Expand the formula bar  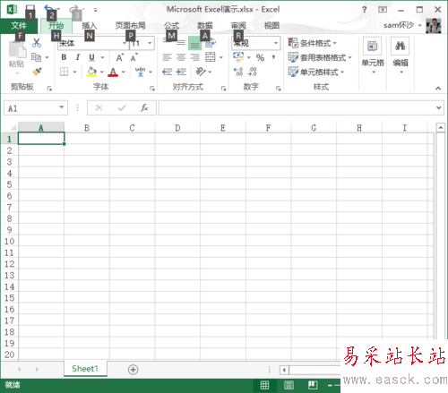pyautogui.click(x=438, y=107)
